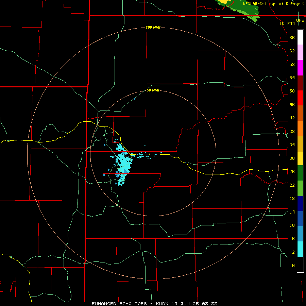Click the dark red 50-54 kft legend swatch

point(300,83)
